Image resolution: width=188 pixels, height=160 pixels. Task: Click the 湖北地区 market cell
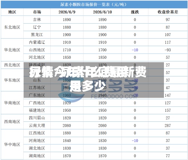coord(37,148)
